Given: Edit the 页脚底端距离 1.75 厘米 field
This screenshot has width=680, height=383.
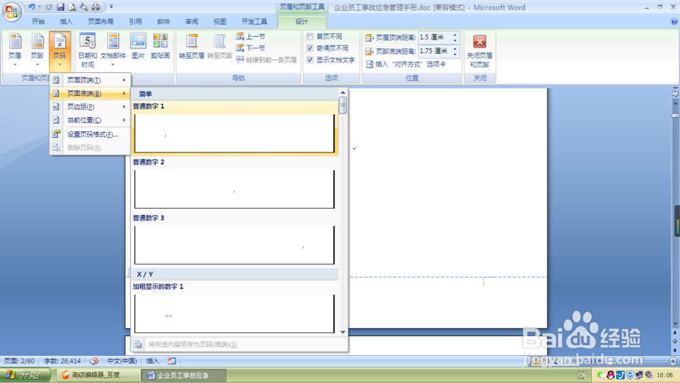Looking at the screenshot, I should (435, 51).
